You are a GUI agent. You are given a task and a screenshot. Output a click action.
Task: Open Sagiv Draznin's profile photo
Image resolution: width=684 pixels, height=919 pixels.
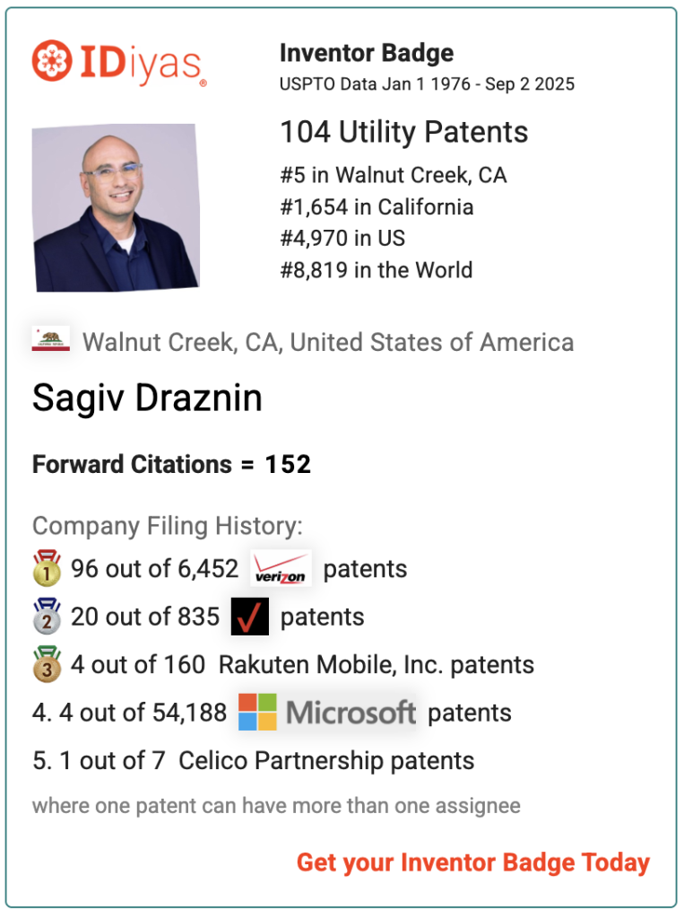click(x=116, y=207)
